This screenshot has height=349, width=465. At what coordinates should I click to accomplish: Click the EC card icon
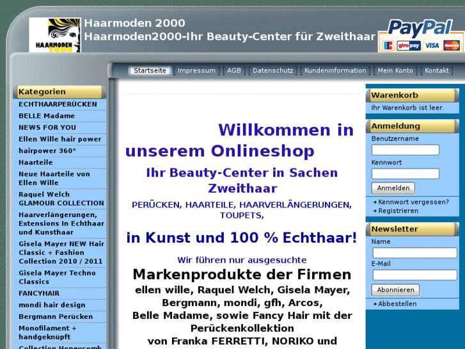pos(388,45)
